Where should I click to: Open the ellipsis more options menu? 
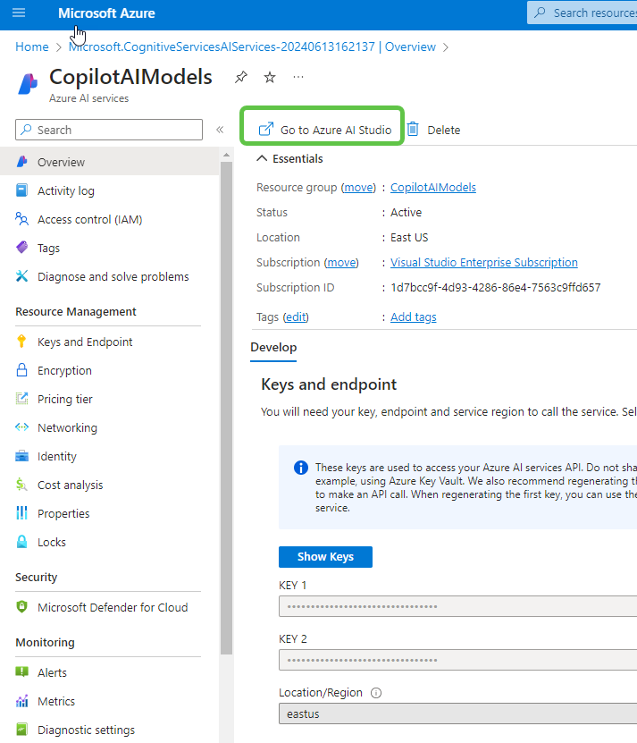(x=298, y=77)
